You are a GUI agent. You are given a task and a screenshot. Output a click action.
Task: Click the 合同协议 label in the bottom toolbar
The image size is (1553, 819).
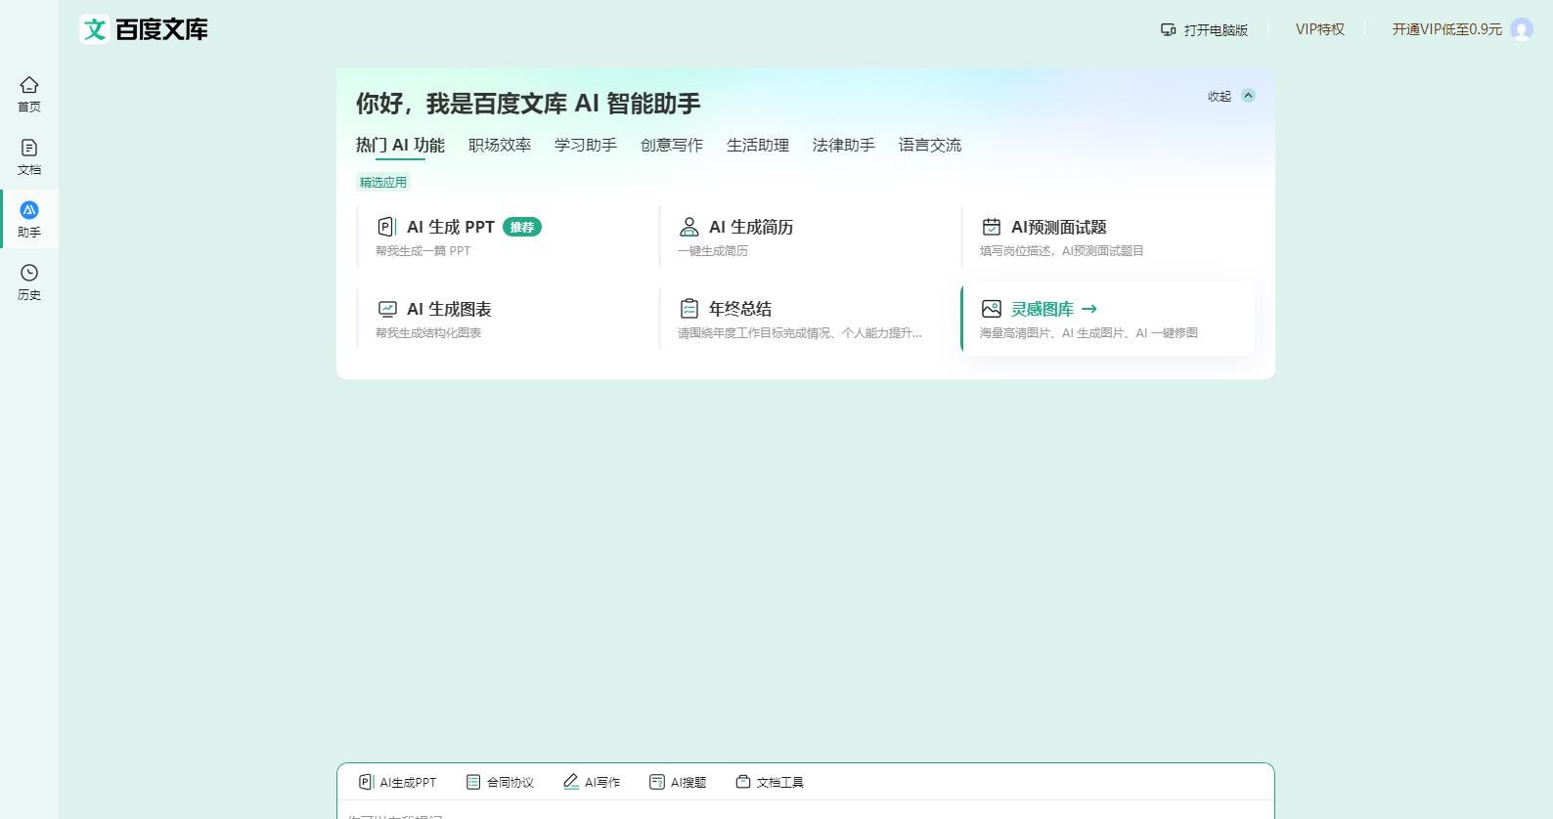point(510,783)
